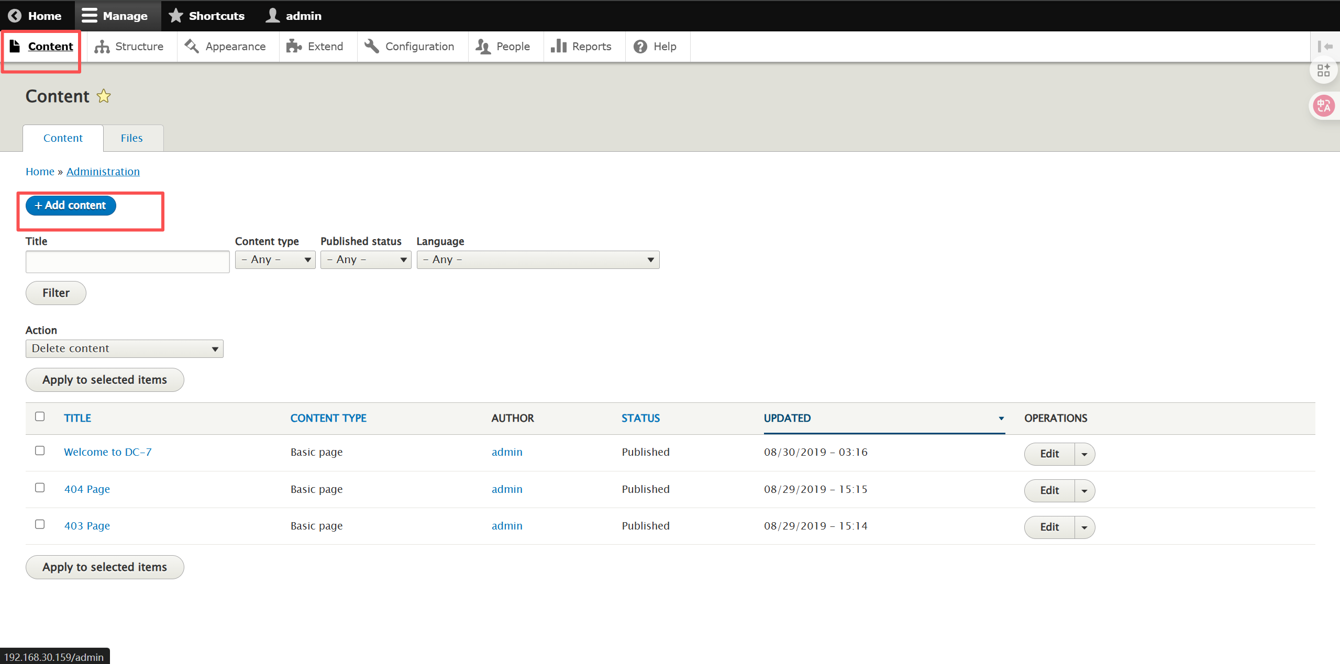The image size is (1340, 664).
Task: Click the People icon in toolbar
Action: click(x=483, y=47)
